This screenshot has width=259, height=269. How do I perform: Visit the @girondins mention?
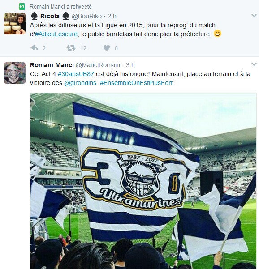coord(80,83)
